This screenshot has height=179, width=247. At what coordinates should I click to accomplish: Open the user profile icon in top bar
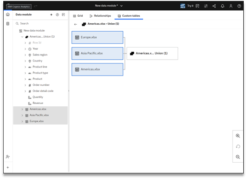[231, 6]
